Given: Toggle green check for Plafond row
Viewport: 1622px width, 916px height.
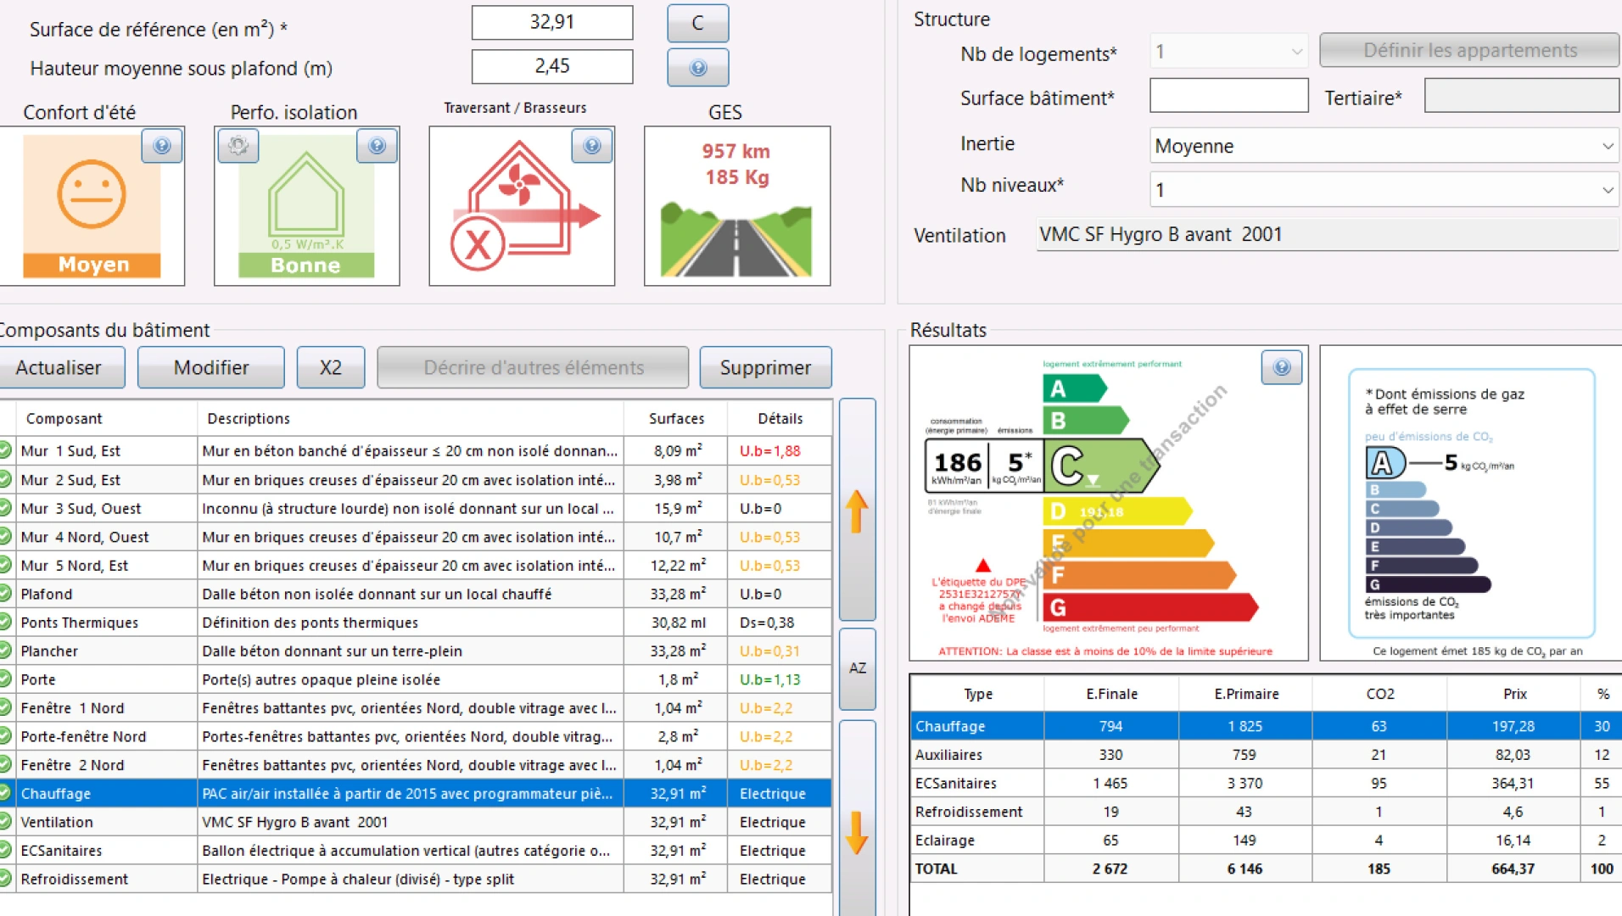Looking at the screenshot, I should coord(6,594).
